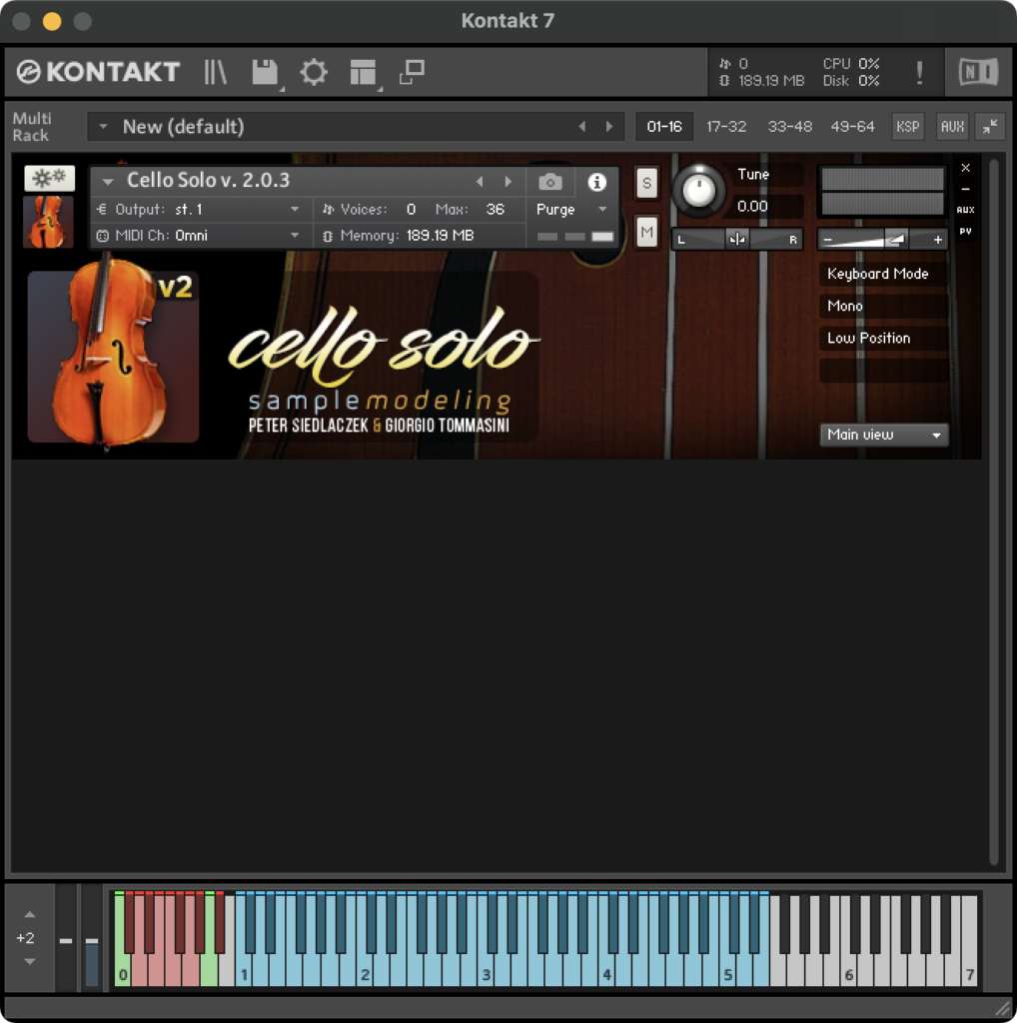Click the purge status indicator bars
Image resolution: width=1017 pixels, height=1023 pixels.
click(574, 236)
